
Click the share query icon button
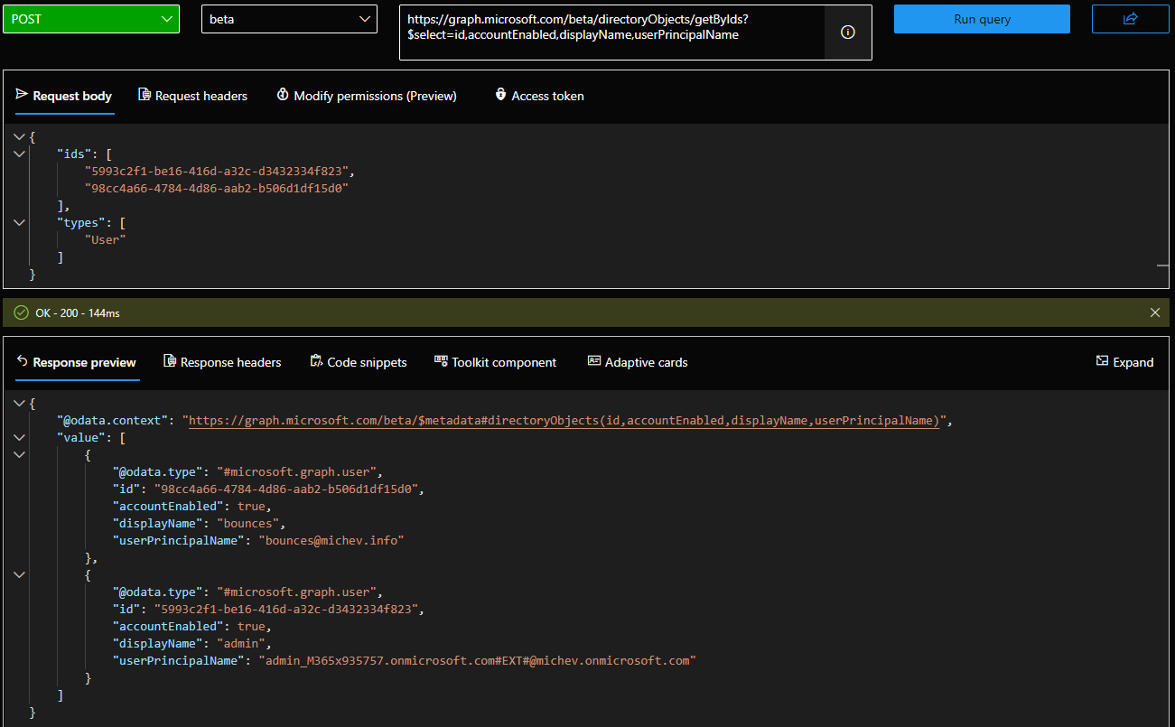pyautogui.click(x=1130, y=19)
